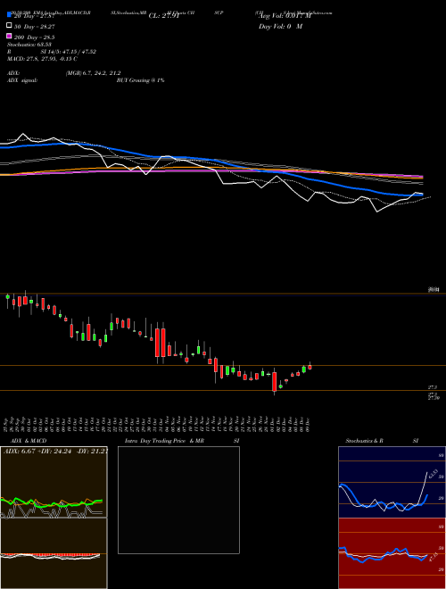Image resolution: width=446 pixels, height=589 pixels.
Task: Click the 'ADX & MACD' panel title
Action: coord(29,441)
